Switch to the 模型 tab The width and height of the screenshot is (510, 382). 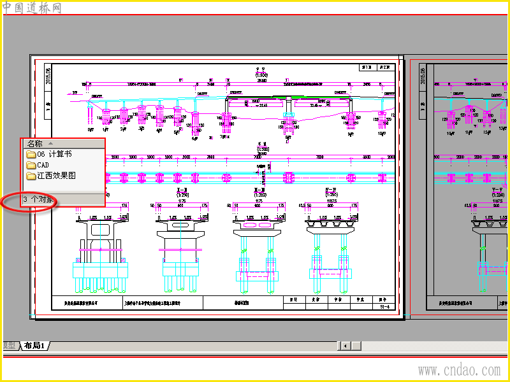tap(10, 346)
